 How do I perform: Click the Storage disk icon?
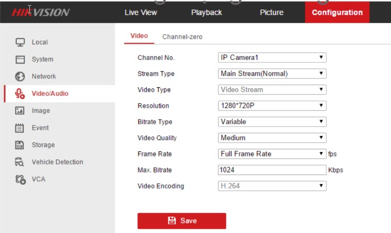point(20,145)
